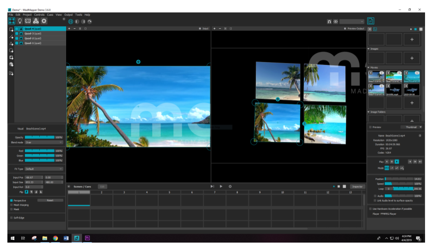
Task: Enable the Perspective checkbox
Action: pos(11,200)
